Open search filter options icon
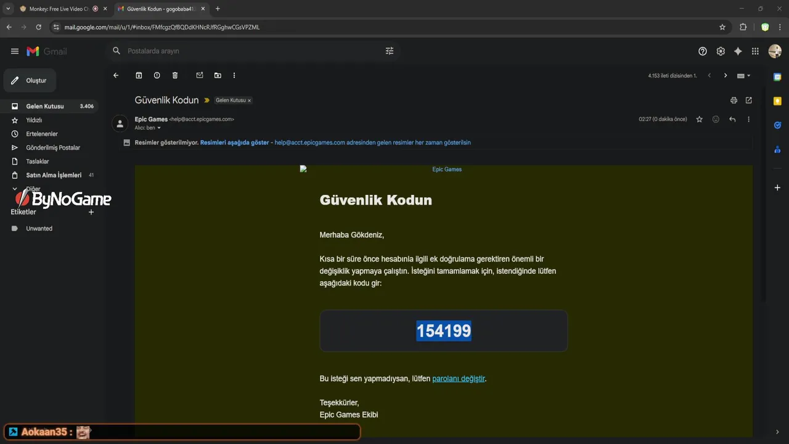The width and height of the screenshot is (789, 444). (x=390, y=51)
